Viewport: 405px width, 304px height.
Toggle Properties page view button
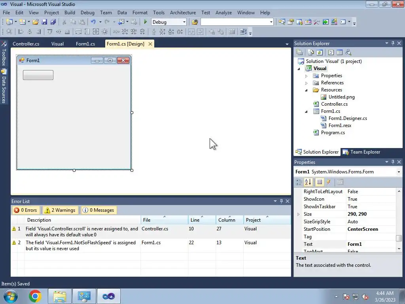[320, 182]
